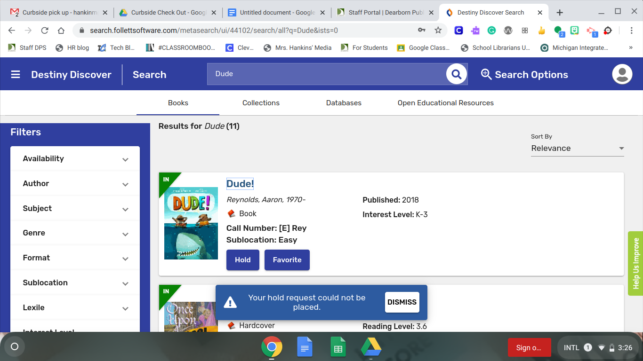Open the Dude! book title link
Viewport: 643px width, 361px height.
pos(240,184)
